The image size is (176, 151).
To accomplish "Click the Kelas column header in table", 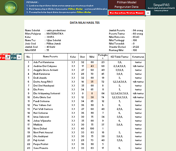I will [x=73, y=57].
